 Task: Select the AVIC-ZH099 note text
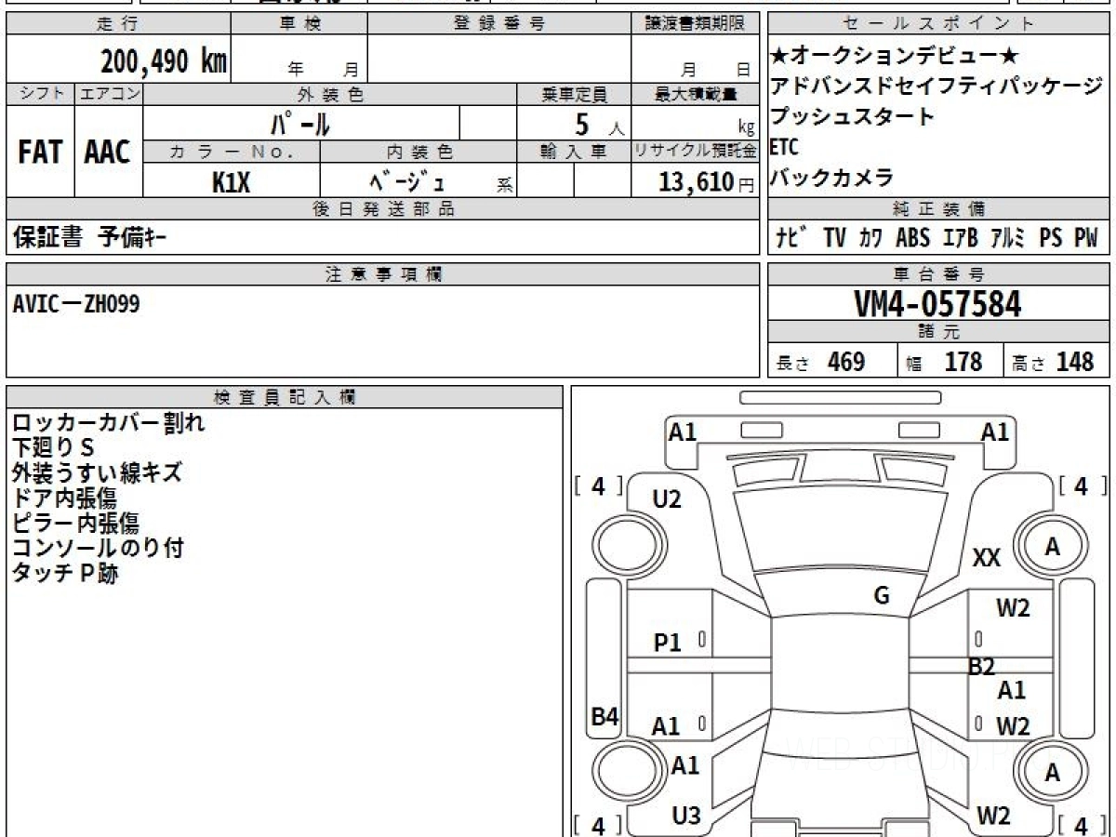click(x=77, y=303)
